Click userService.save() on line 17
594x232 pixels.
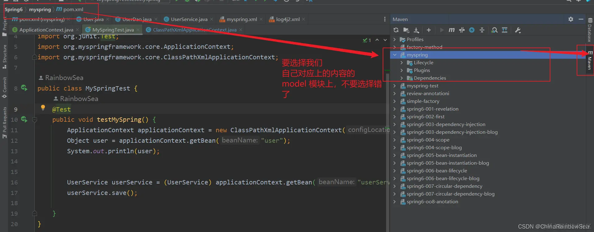[102, 193]
